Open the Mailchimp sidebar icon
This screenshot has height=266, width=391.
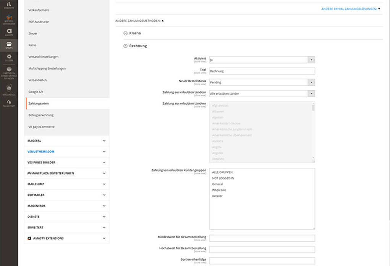9,102
